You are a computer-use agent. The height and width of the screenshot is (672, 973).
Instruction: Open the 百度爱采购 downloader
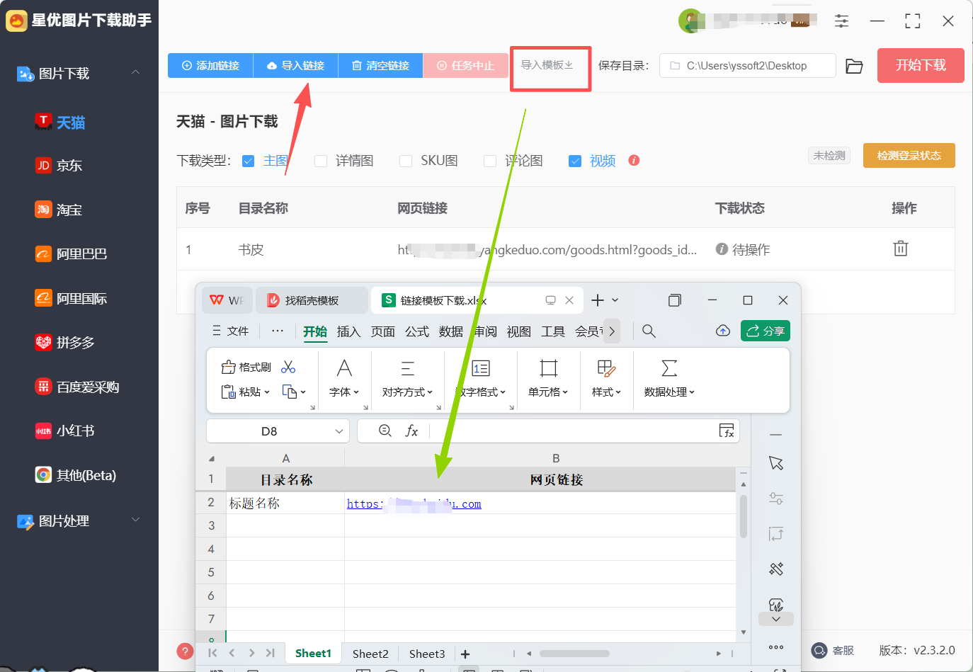coord(77,387)
